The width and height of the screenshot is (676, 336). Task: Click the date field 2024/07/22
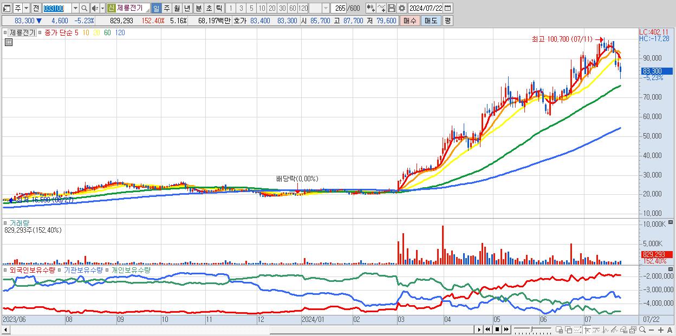pyautogui.click(x=425, y=8)
